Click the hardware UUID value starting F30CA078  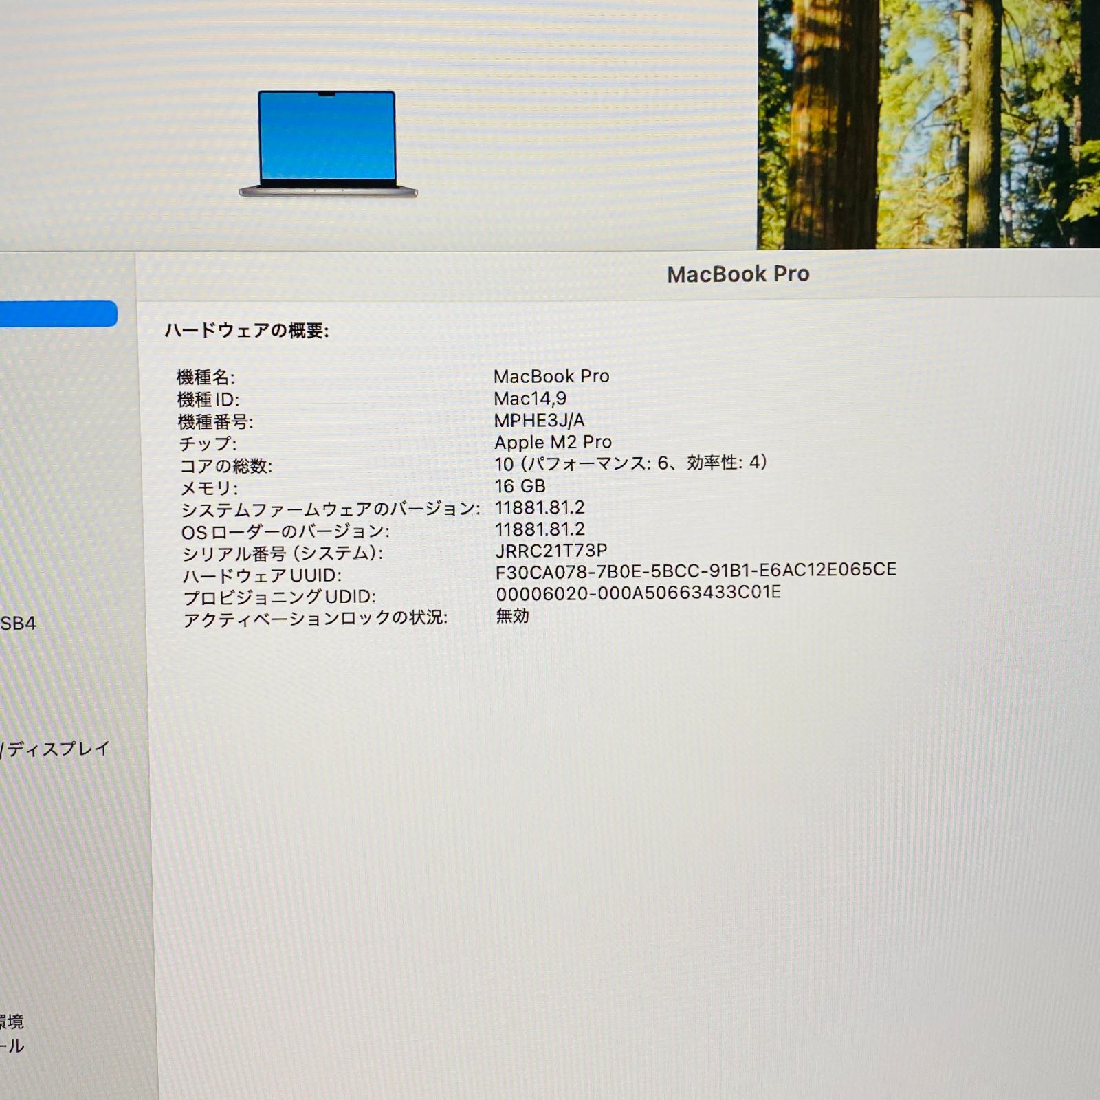696,571
